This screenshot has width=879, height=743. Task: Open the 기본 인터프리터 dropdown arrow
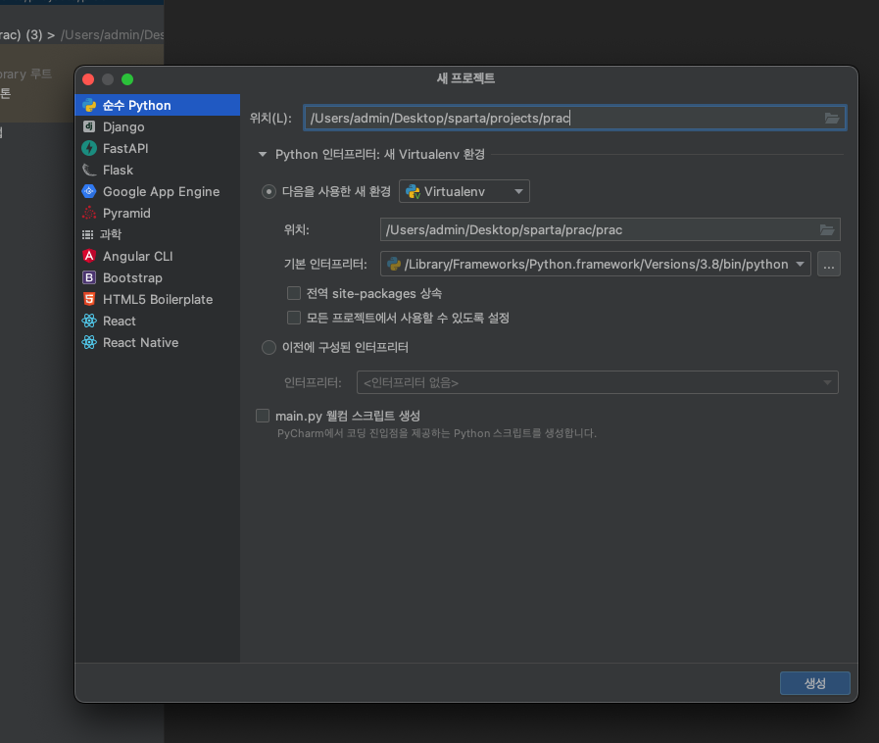800,264
